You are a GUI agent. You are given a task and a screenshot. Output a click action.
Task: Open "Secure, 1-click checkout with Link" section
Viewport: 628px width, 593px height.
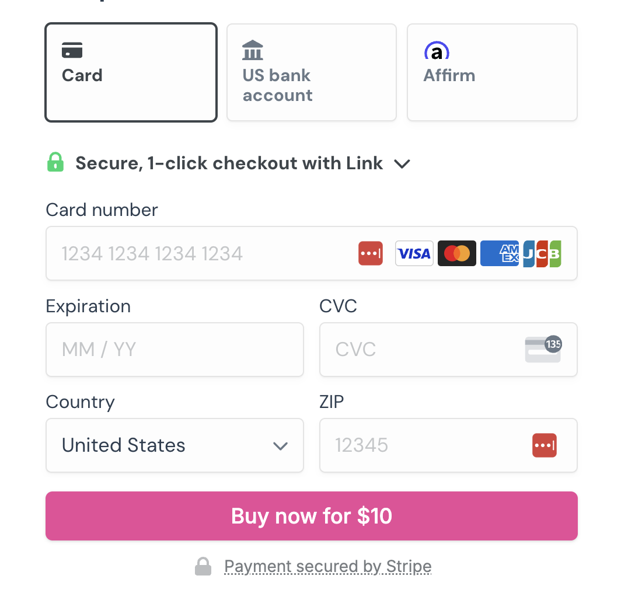tap(229, 163)
